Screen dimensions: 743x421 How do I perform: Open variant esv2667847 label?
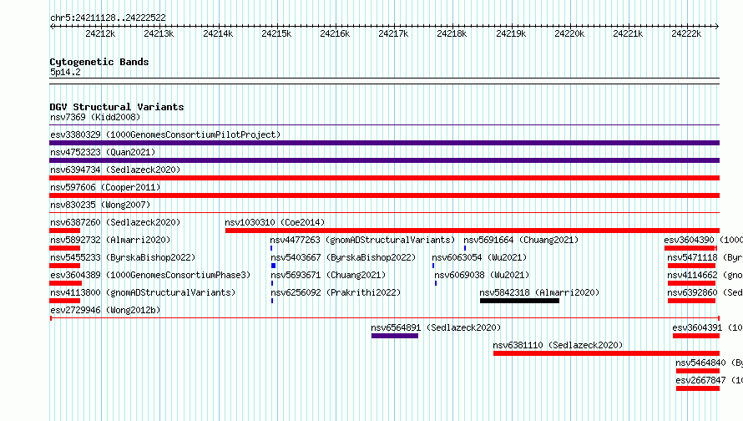tap(710, 380)
